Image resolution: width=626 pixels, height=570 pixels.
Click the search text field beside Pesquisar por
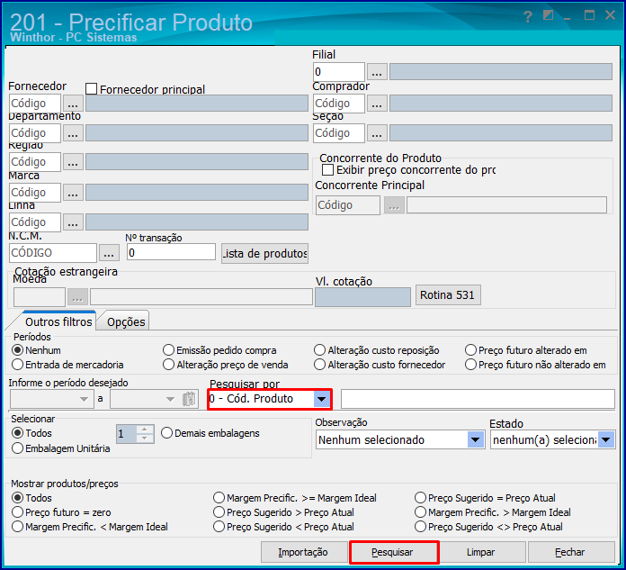478,399
